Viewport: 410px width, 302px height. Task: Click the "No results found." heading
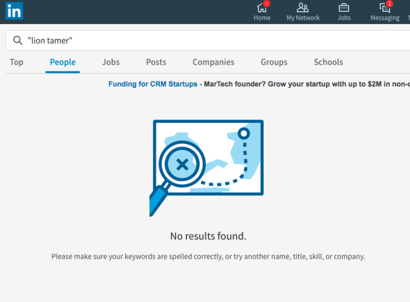(208, 236)
